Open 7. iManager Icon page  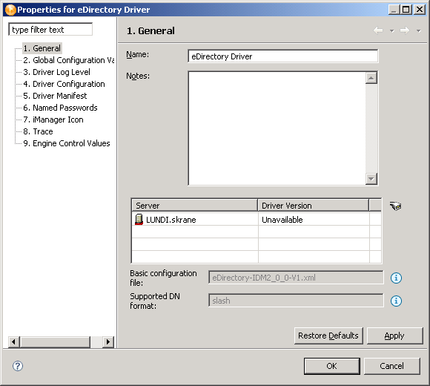53,120
